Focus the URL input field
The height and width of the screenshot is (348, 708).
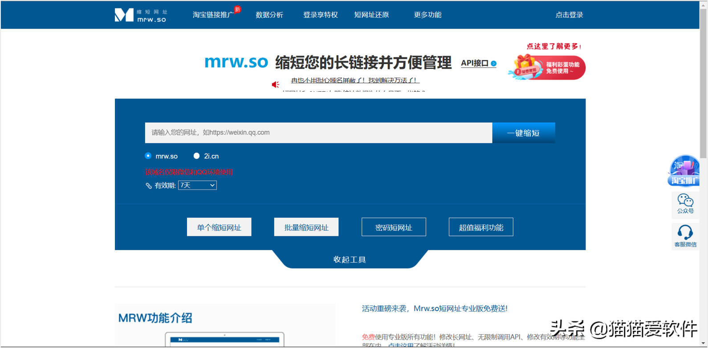click(318, 133)
